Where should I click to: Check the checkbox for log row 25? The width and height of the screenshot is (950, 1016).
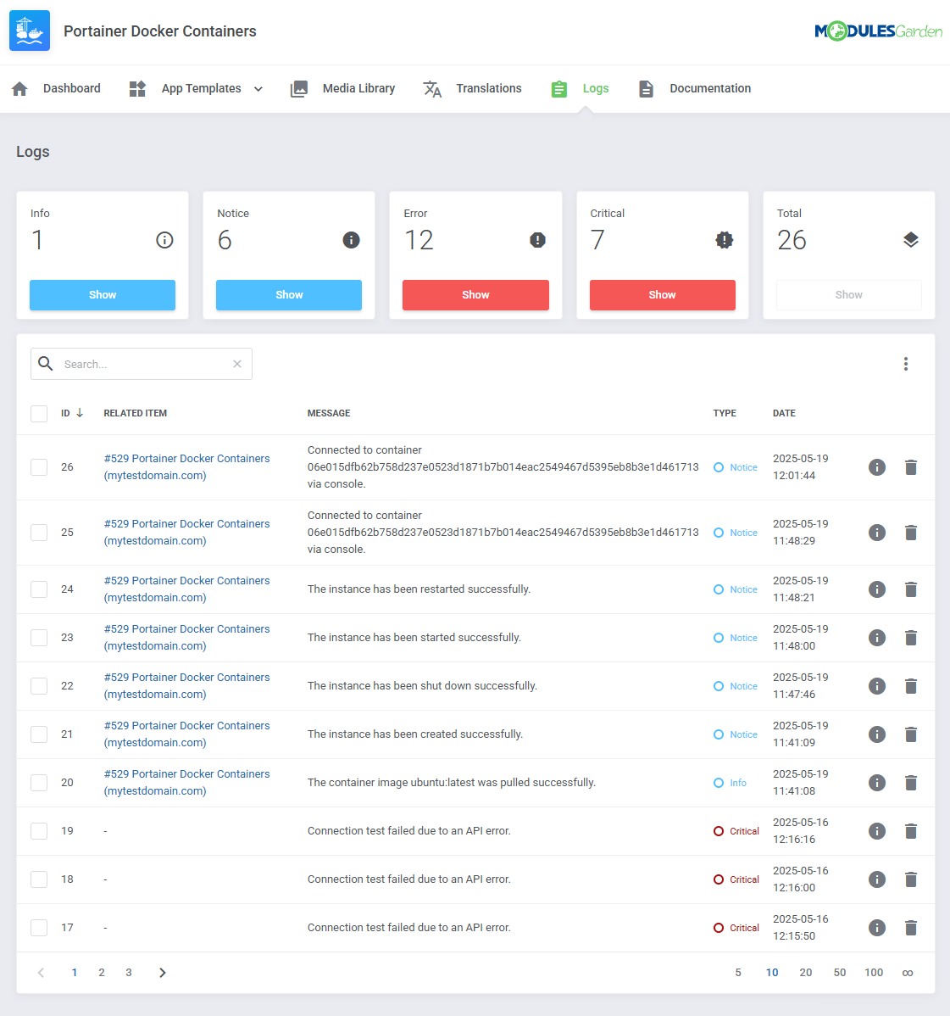tap(39, 533)
